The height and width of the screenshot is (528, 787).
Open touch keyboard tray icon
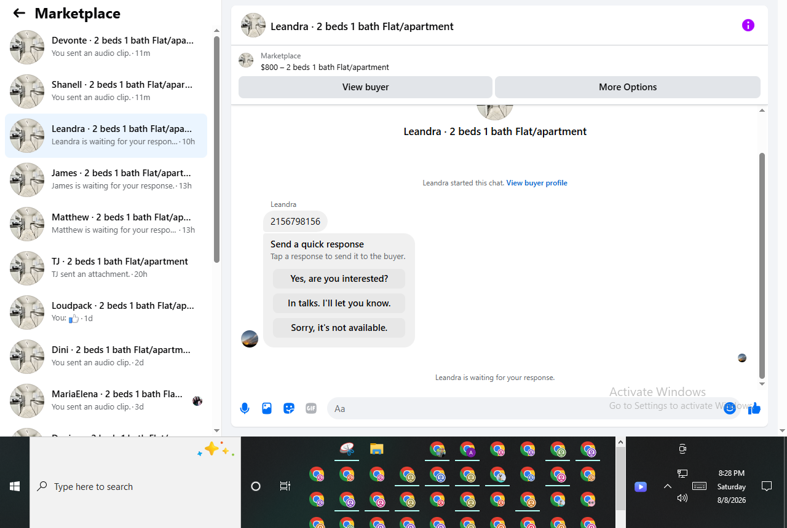tap(699, 486)
